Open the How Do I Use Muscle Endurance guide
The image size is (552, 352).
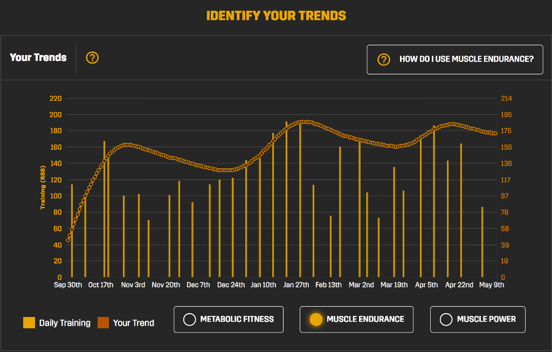tap(454, 60)
